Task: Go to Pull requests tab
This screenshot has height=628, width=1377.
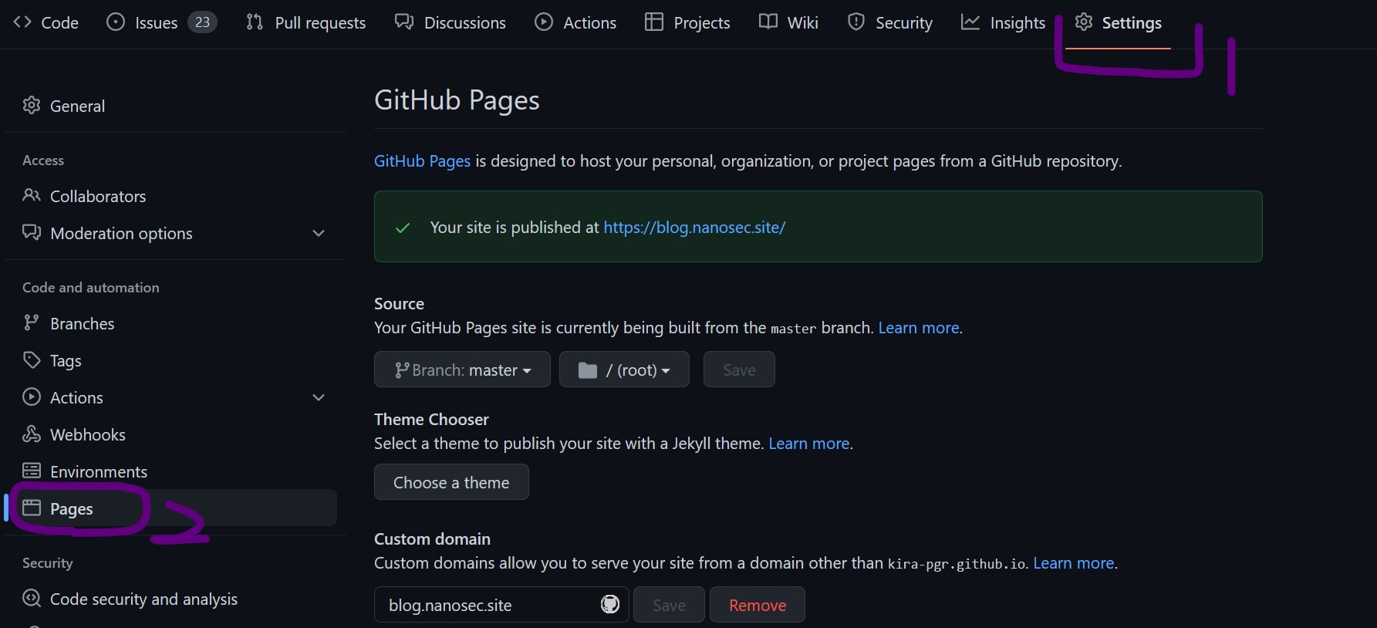Action: pyautogui.click(x=305, y=22)
